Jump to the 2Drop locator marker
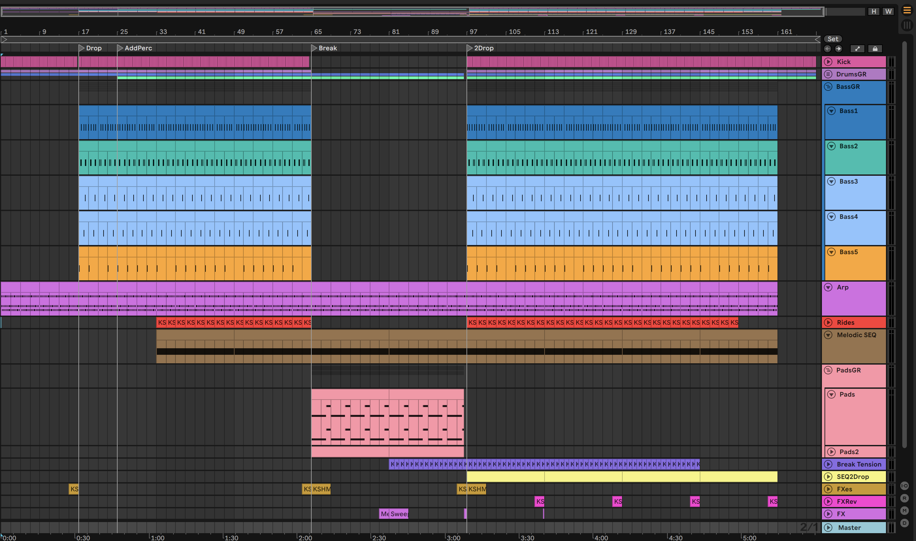916x541 pixels. point(470,48)
